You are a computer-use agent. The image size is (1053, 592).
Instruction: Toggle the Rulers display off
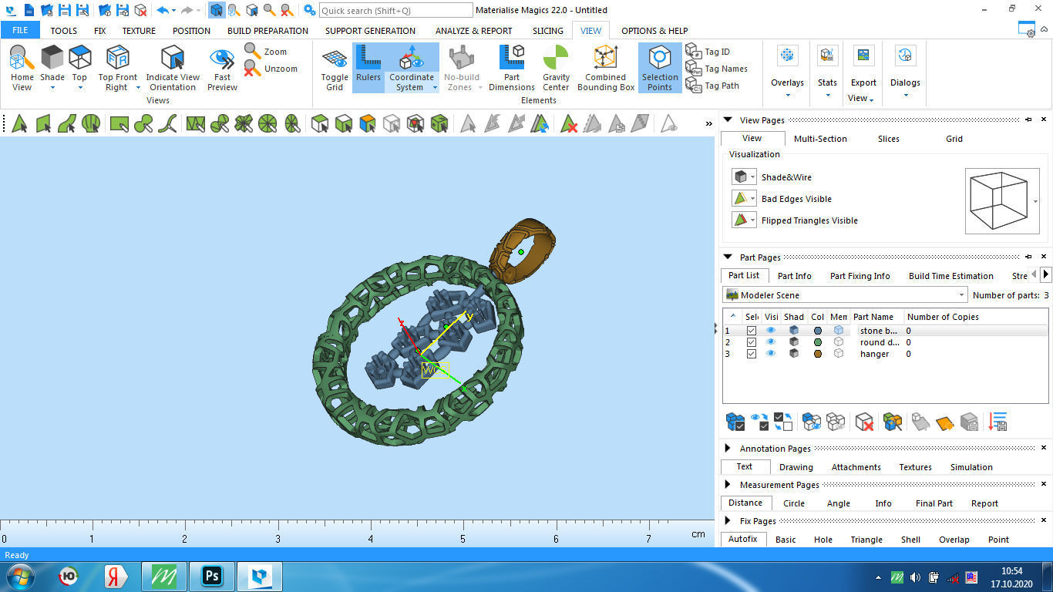click(x=368, y=66)
